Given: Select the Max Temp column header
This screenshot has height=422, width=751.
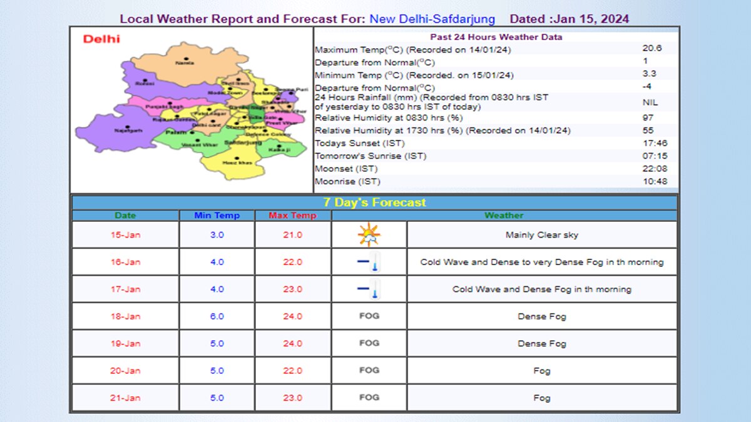Looking at the screenshot, I should 292,215.
